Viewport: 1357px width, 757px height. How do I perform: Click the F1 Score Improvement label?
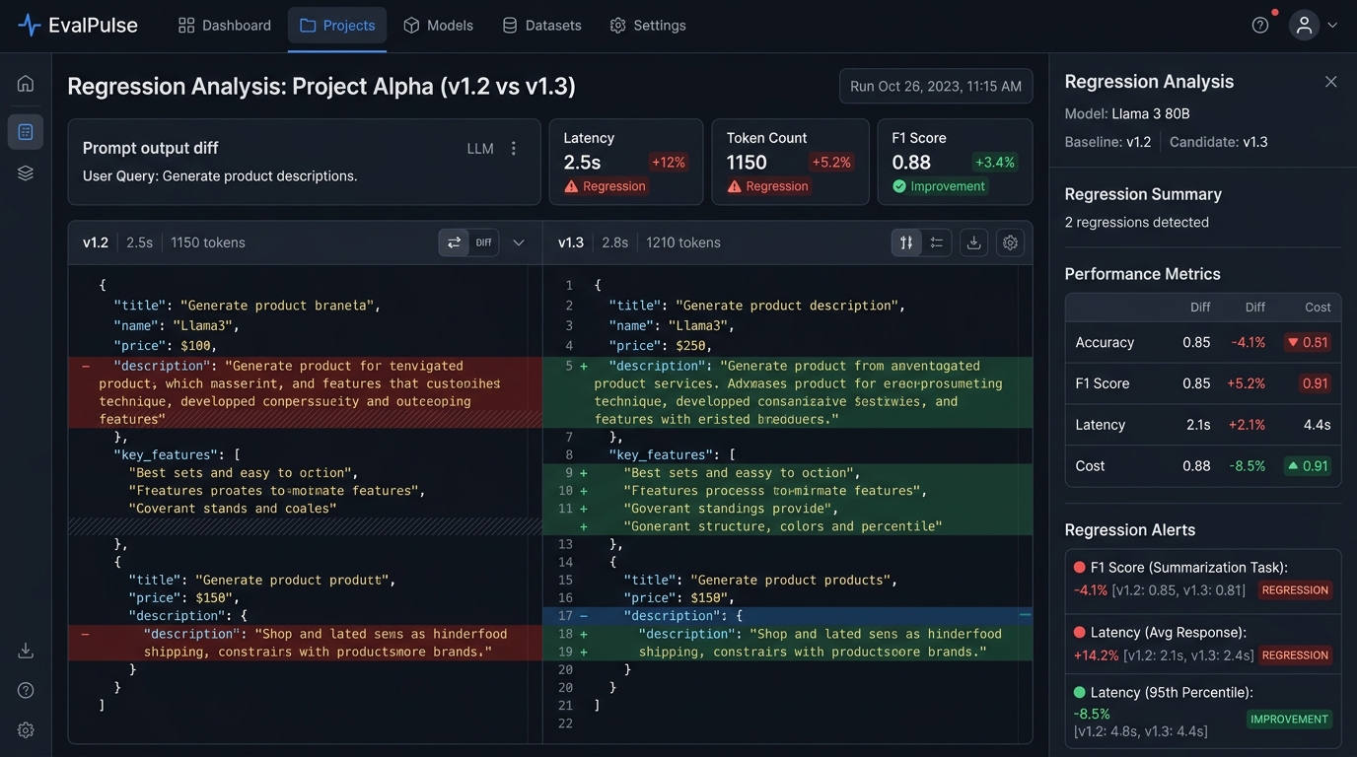[939, 186]
